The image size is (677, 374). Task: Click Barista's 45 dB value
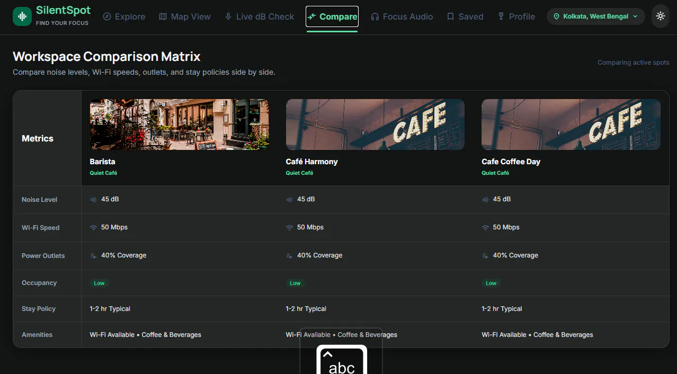tap(110, 199)
